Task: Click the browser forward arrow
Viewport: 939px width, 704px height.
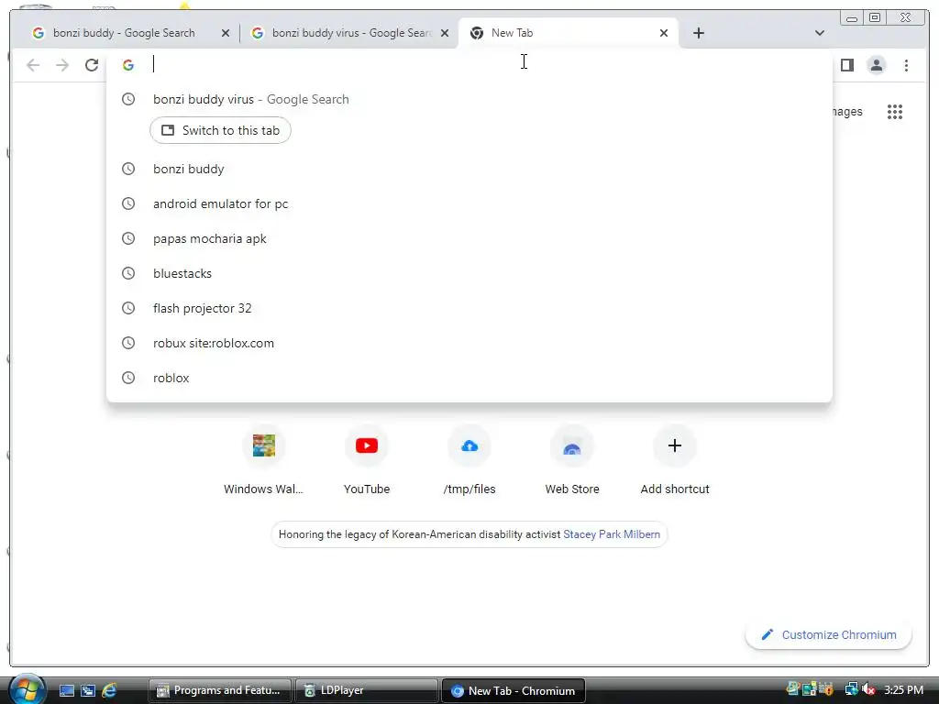Action: click(62, 65)
